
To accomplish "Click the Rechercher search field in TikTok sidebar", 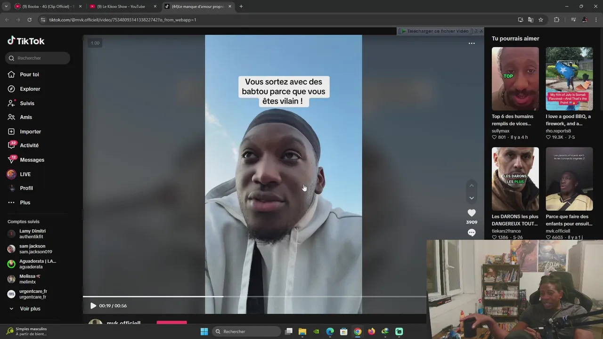I will [x=38, y=58].
